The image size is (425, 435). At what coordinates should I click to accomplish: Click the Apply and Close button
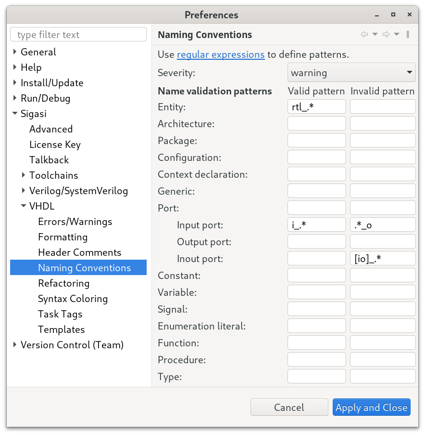[x=371, y=407]
